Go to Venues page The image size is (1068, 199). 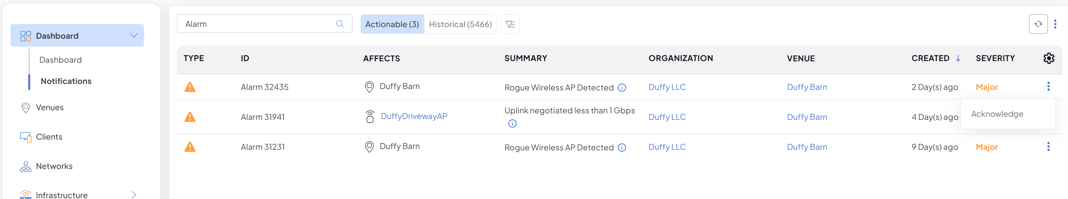pyautogui.click(x=50, y=108)
